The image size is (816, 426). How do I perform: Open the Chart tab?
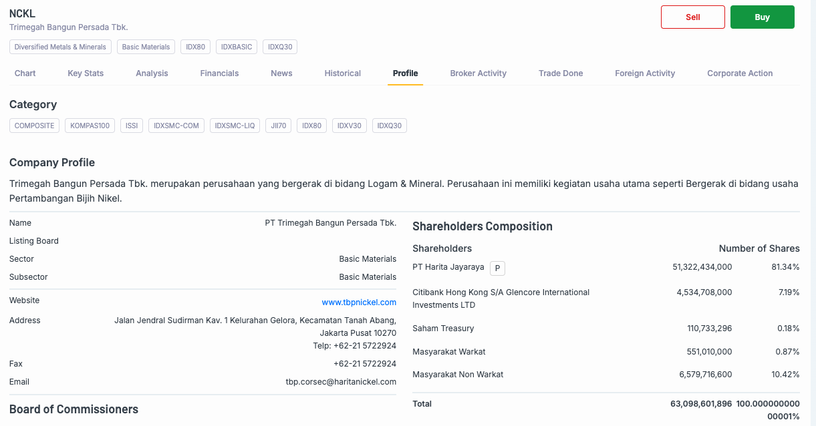coord(25,73)
